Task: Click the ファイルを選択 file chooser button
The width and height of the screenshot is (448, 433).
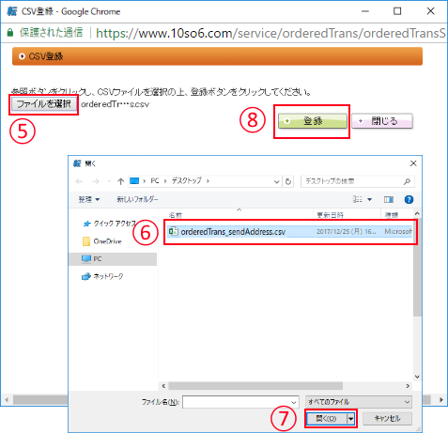Action: (43, 104)
